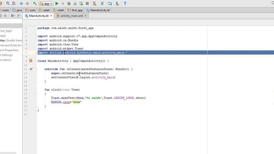Open the AVD Manager icon
The height and width of the screenshot is (154, 274).
coord(95,3)
